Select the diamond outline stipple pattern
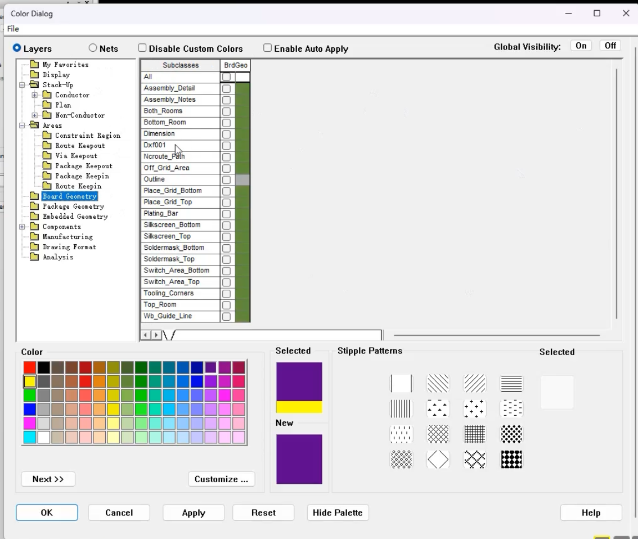Screen dimensions: 638x539 point(438,459)
